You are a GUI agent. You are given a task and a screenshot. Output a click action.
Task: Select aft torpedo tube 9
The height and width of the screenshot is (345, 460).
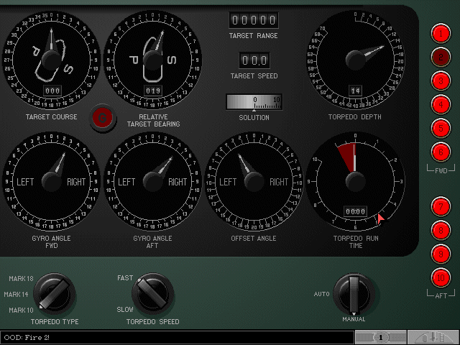tap(441, 253)
